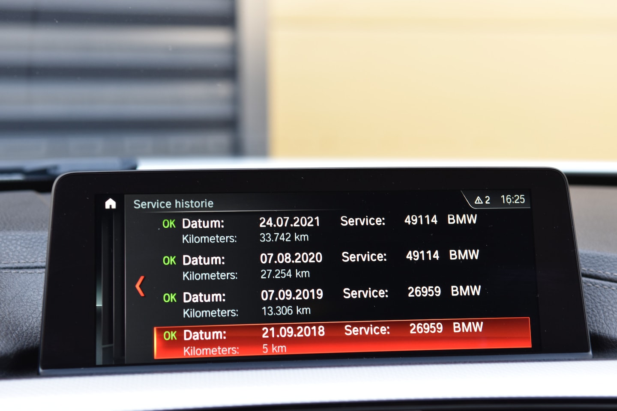Viewport: 617px width, 411px height.
Task: Select the Service: label next to 07.08.2020
Action: pos(364,257)
